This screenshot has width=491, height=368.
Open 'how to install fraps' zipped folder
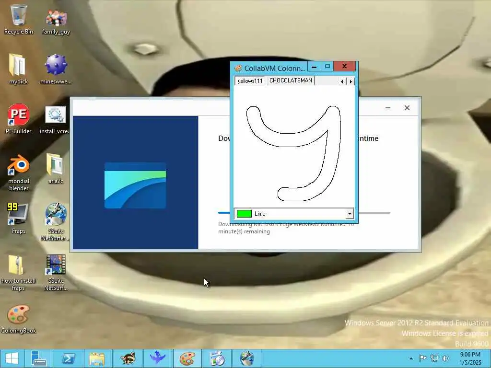point(18,273)
